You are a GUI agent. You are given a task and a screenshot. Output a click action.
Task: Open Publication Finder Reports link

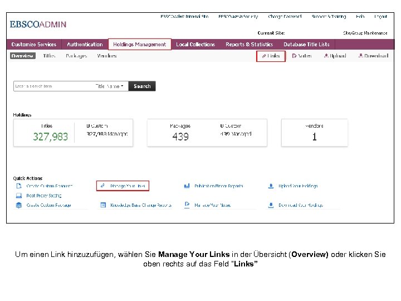point(219,186)
